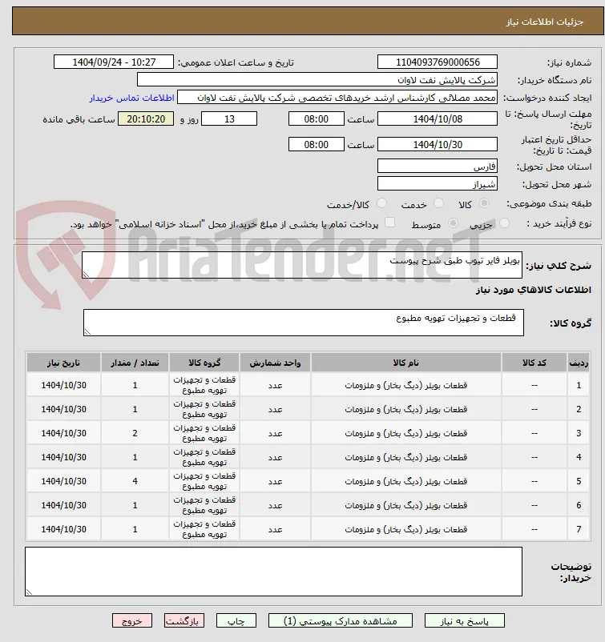
Task: Click the بازگشت back button
Action: point(184,620)
